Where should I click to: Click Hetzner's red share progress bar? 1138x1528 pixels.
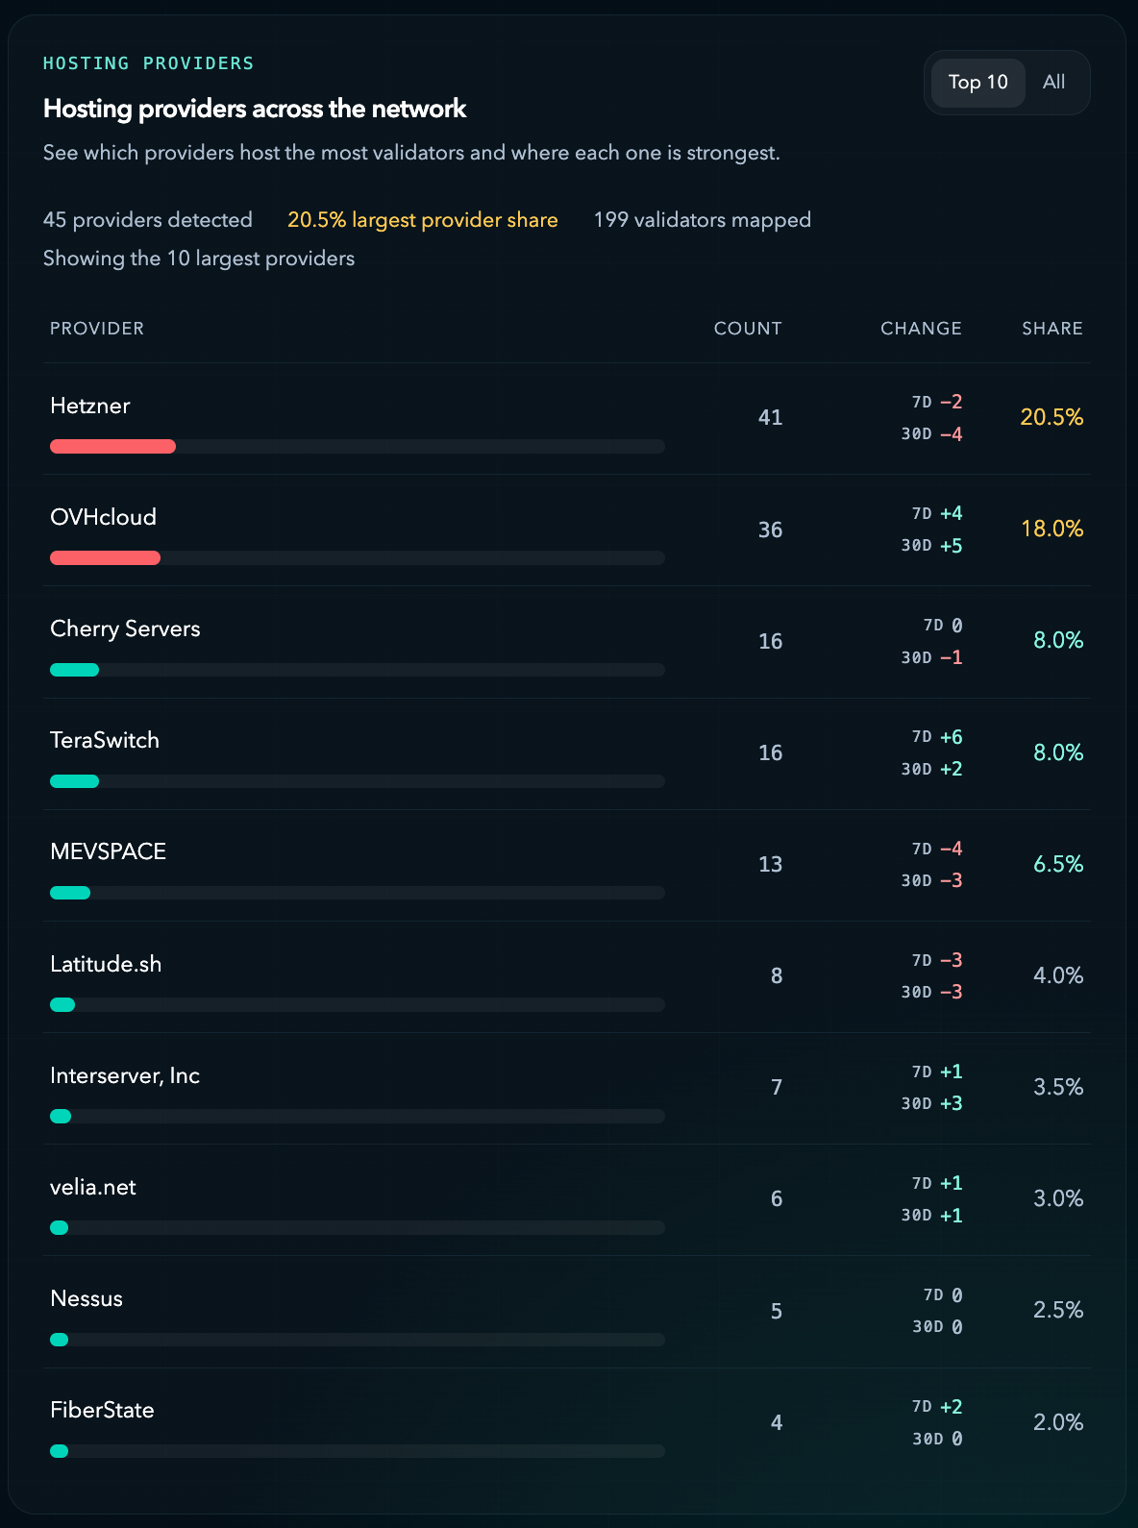click(x=112, y=446)
